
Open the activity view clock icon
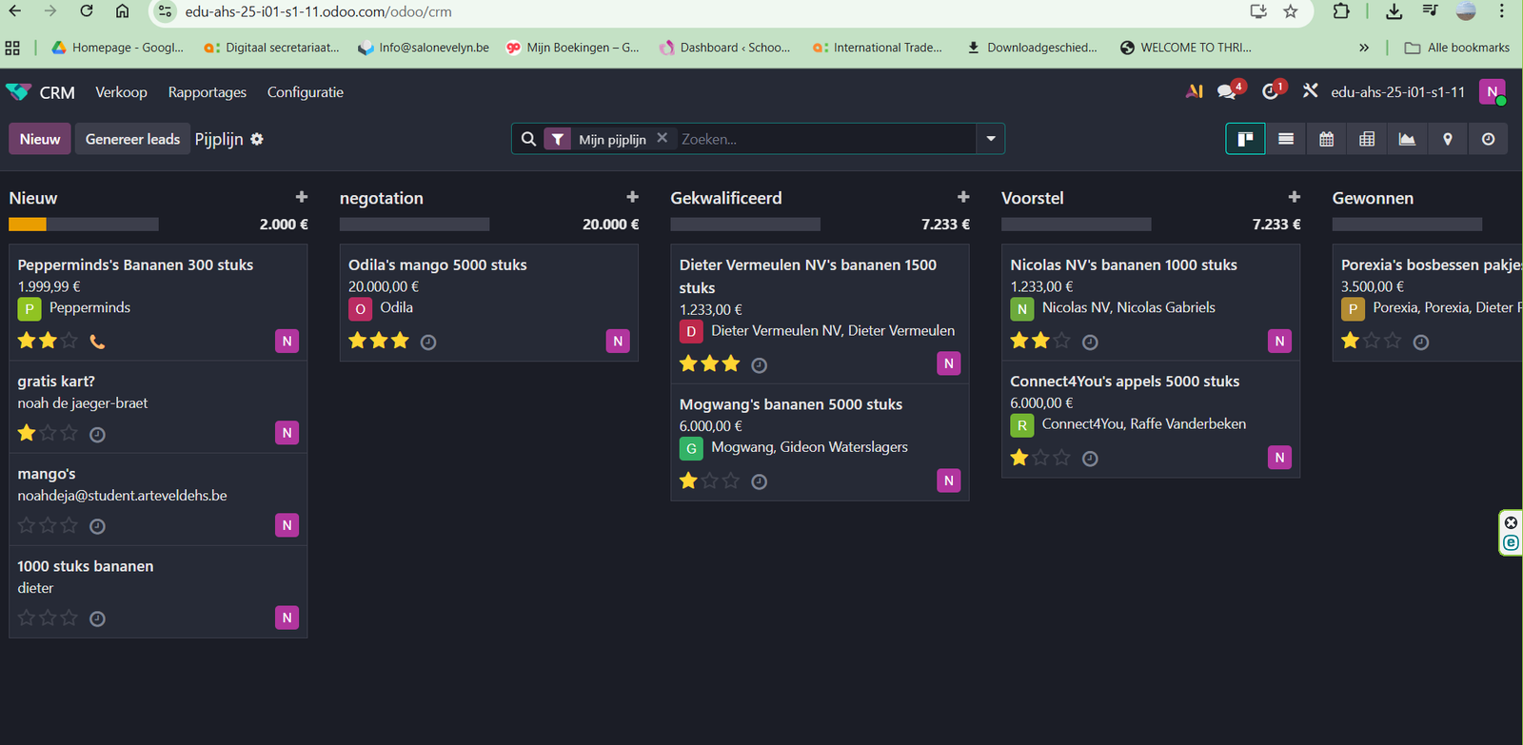(1488, 139)
